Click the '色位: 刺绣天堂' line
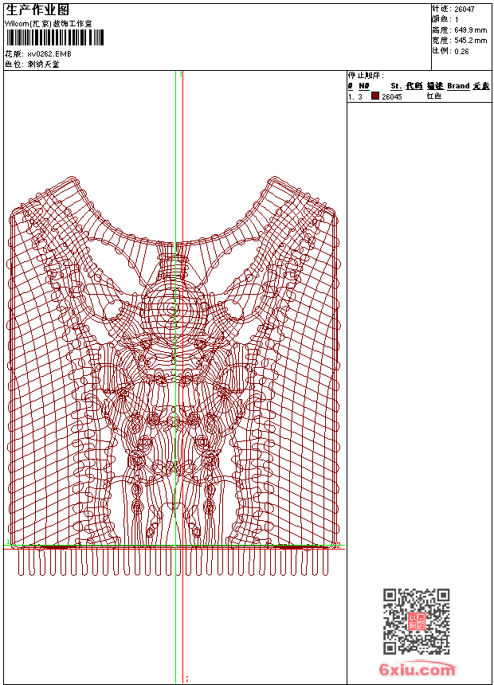The width and height of the screenshot is (494, 685). coord(32,65)
